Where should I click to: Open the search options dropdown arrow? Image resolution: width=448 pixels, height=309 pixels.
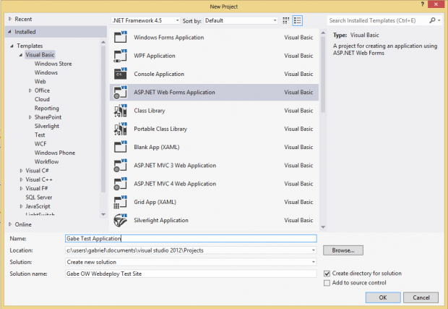[439, 20]
